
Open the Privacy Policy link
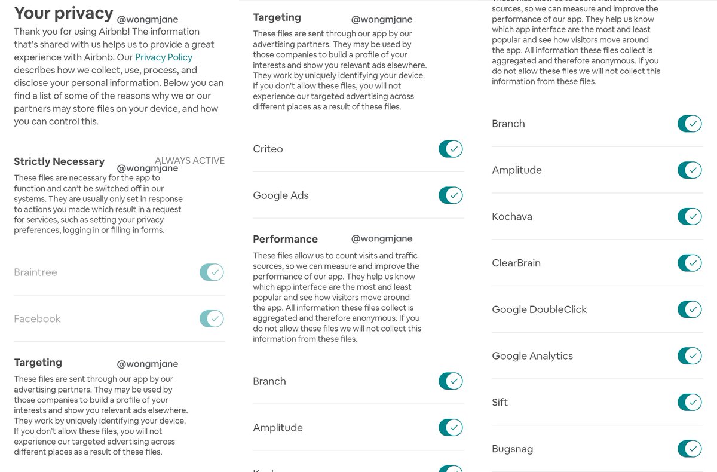click(x=164, y=57)
